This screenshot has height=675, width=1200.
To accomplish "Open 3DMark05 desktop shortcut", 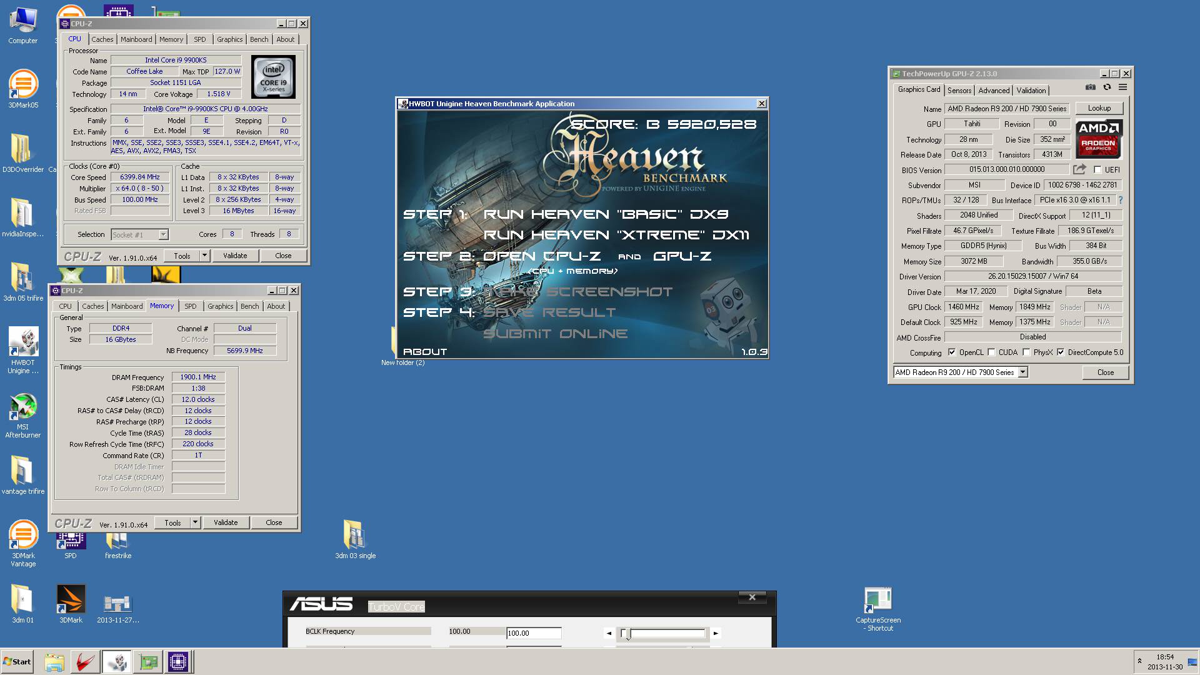I will coord(23,89).
